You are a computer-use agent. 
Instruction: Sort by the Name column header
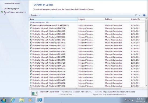[x=53, y=19]
